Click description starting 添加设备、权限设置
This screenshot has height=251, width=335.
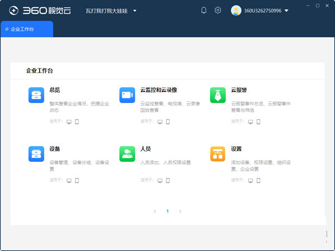click(x=261, y=166)
